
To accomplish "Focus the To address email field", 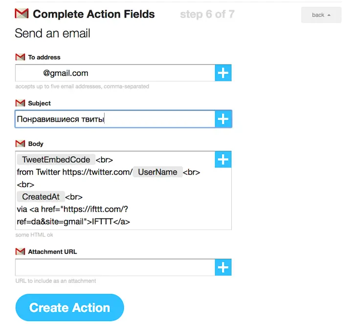I will pos(115,73).
